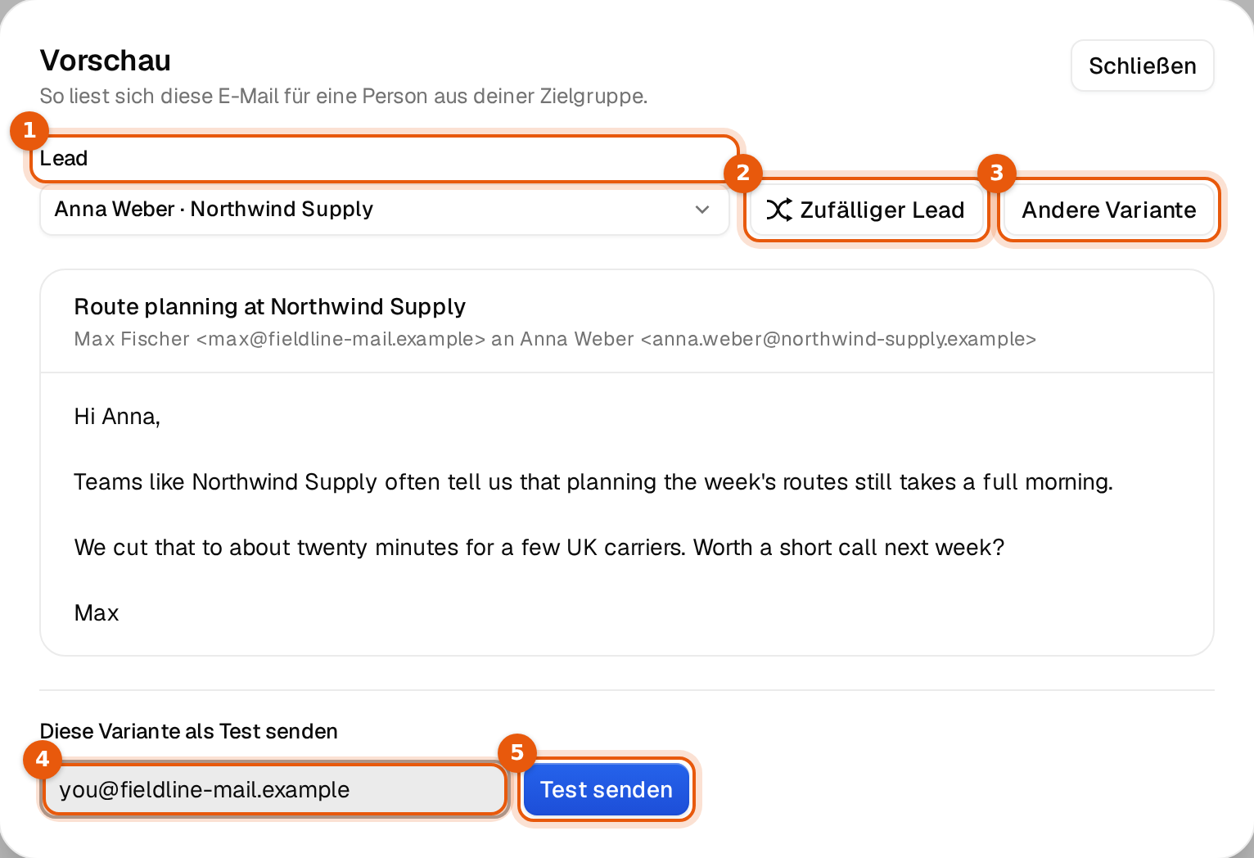
Task: Click the orange badge numbered 1
Action: pyautogui.click(x=29, y=130)
